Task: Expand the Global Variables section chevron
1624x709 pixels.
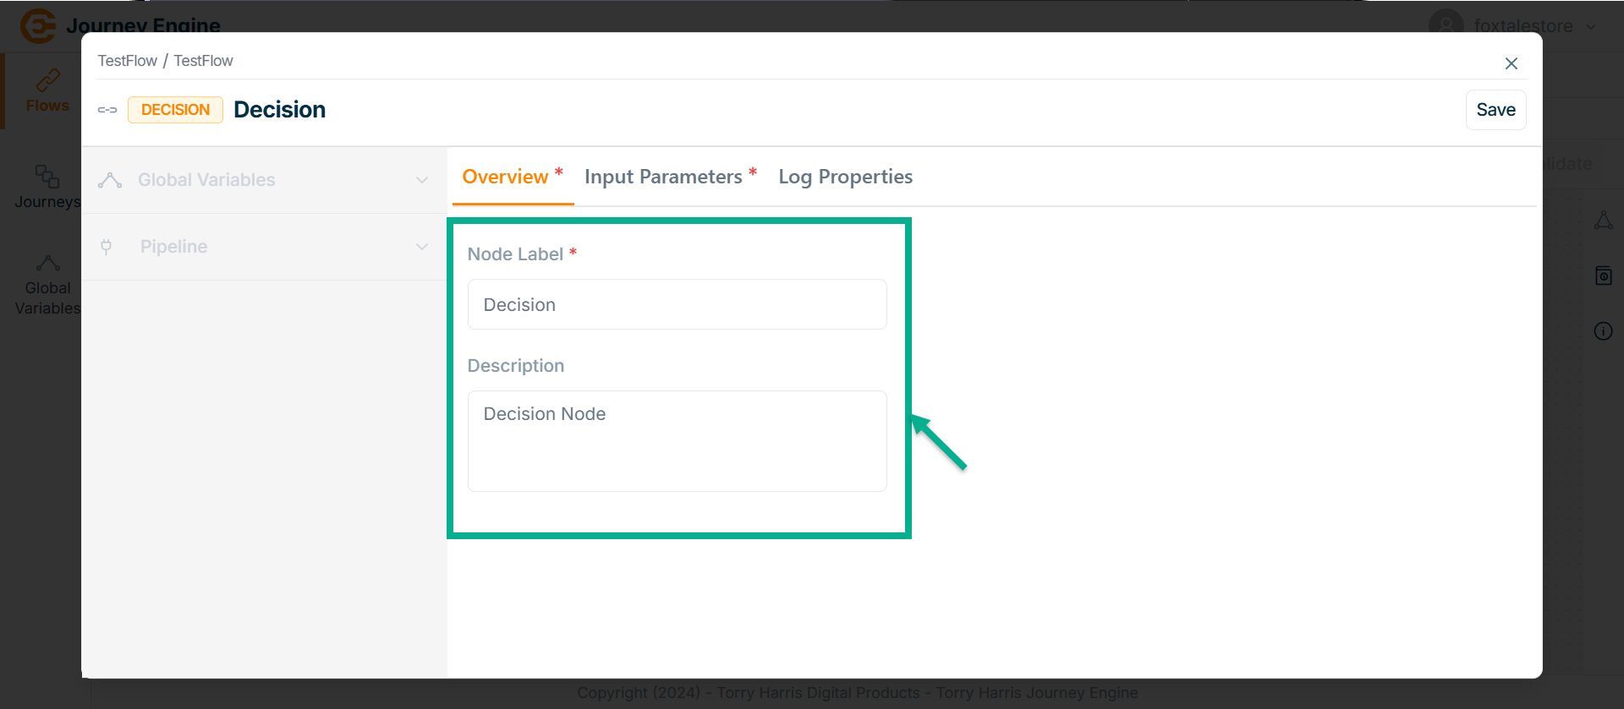Action: (422, 180)
